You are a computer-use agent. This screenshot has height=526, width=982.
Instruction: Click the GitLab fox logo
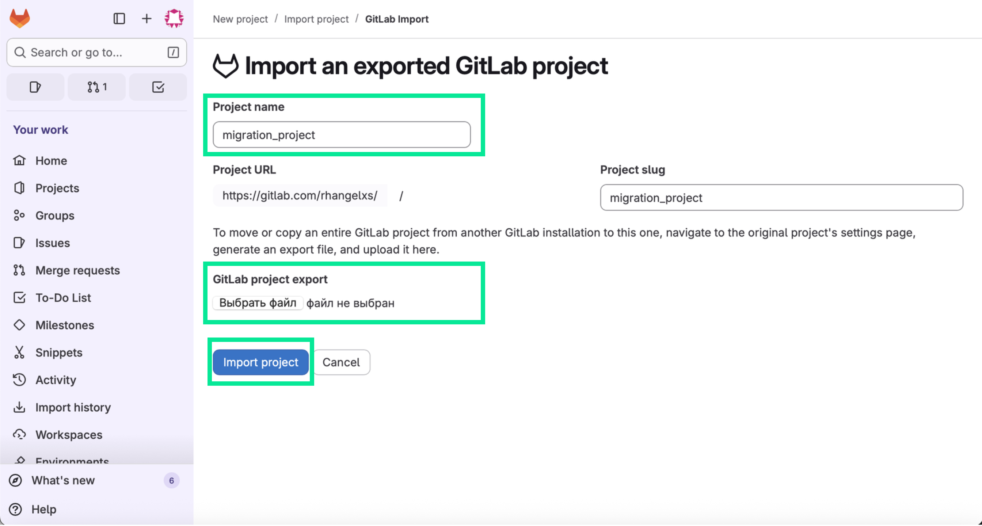point(19,18)
